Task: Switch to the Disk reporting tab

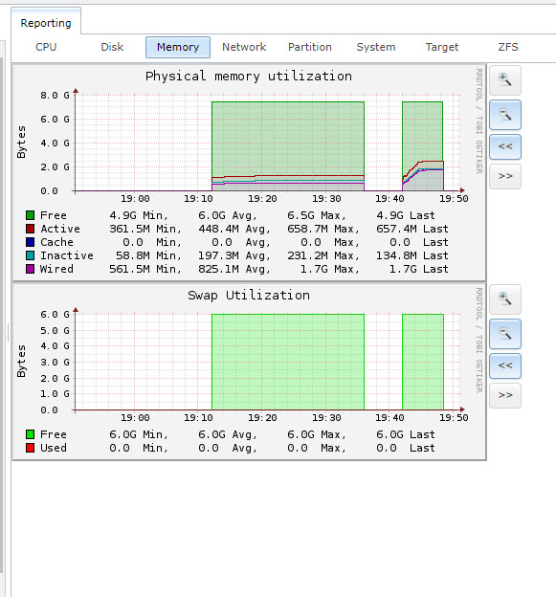Action: click(112, 47)
